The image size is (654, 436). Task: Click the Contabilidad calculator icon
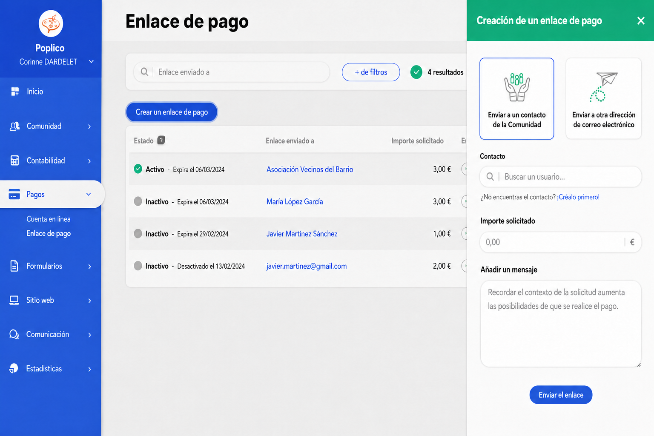(x=15, y=161)
